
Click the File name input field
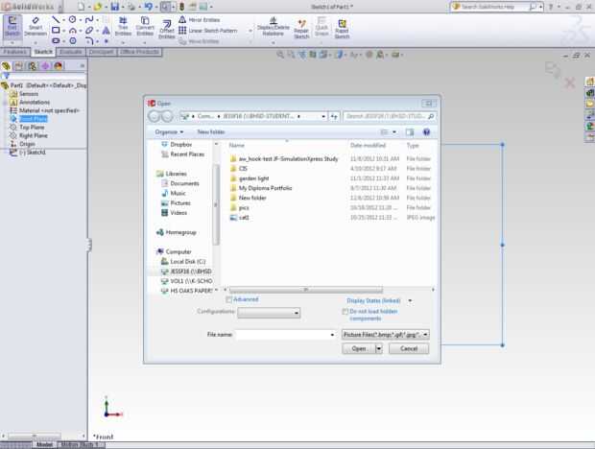click(282, 335)
